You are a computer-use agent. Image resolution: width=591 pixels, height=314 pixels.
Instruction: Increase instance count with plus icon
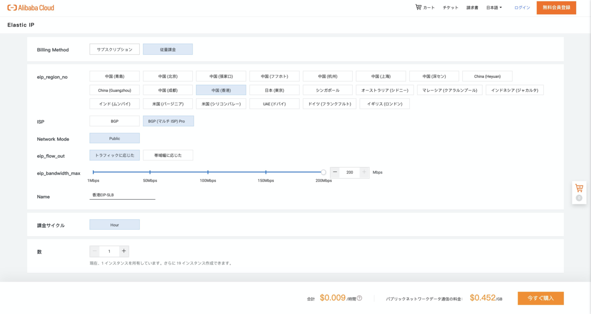(124, 251)
